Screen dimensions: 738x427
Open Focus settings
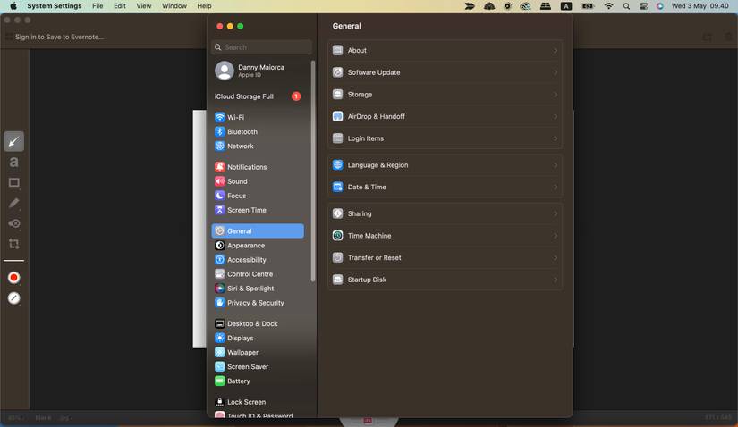258,196
